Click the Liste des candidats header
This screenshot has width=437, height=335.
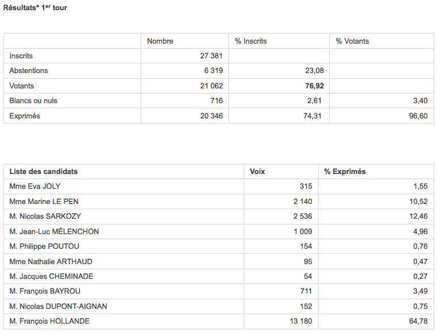[x=44, y=171]
